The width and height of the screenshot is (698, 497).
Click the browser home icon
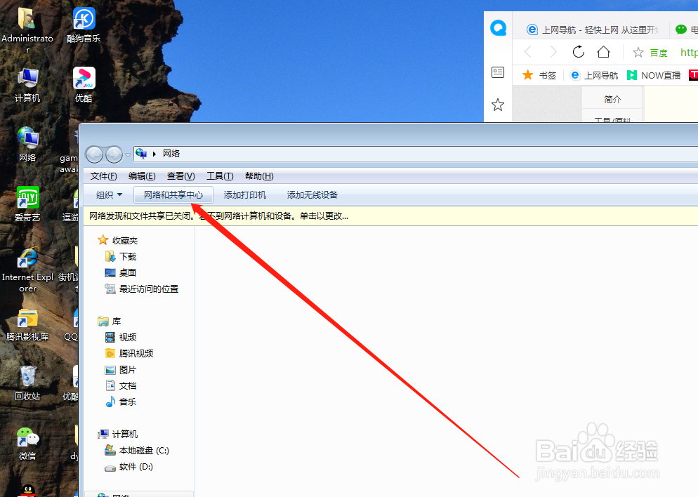604,51
